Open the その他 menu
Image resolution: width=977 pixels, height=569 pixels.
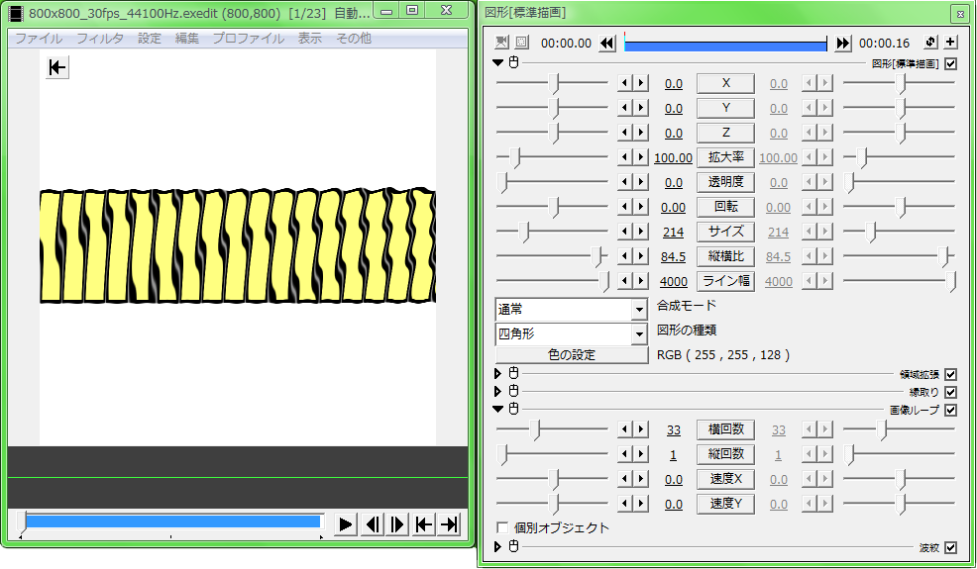click(354, 39)
